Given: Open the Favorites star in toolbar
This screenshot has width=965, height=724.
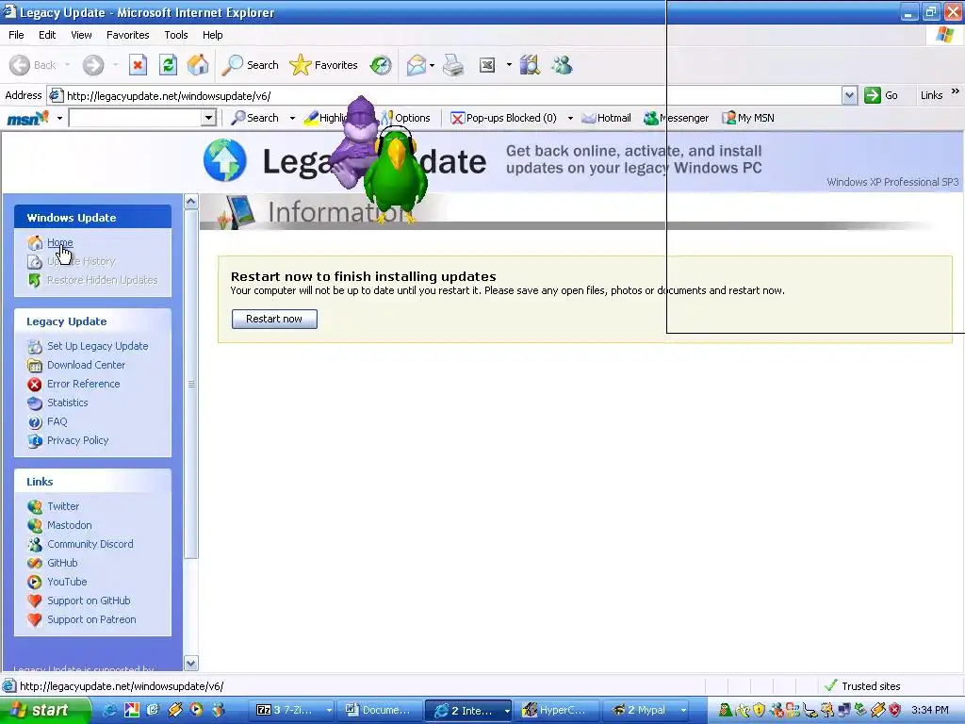Looking at the screenshot, I should click(x=324, y=65).
